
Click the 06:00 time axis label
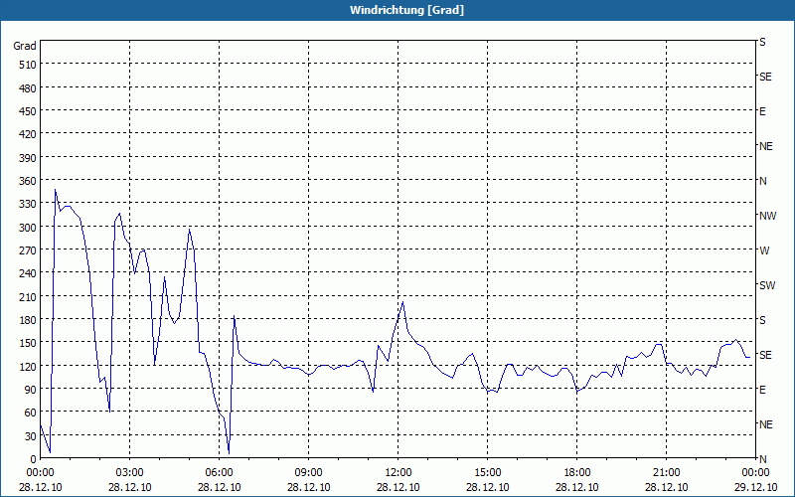coord(219,473)
